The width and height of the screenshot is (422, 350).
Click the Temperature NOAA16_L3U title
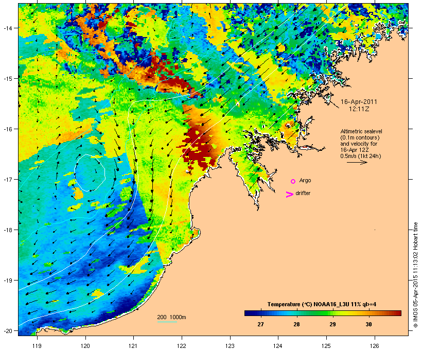(322, 304)
